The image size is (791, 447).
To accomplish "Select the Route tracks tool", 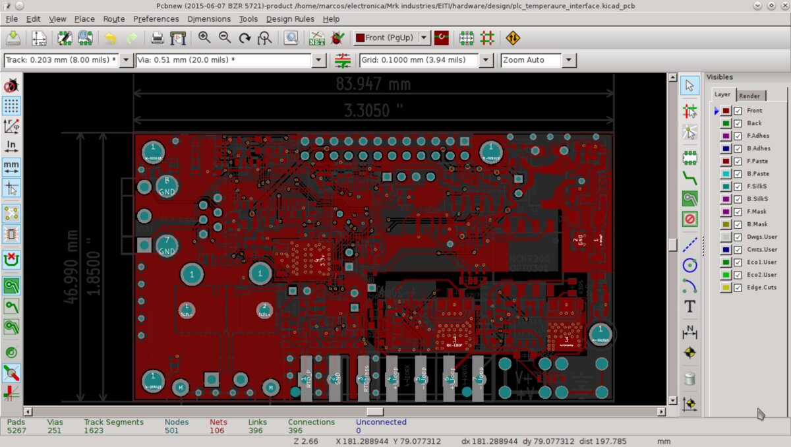I will 689,177.
